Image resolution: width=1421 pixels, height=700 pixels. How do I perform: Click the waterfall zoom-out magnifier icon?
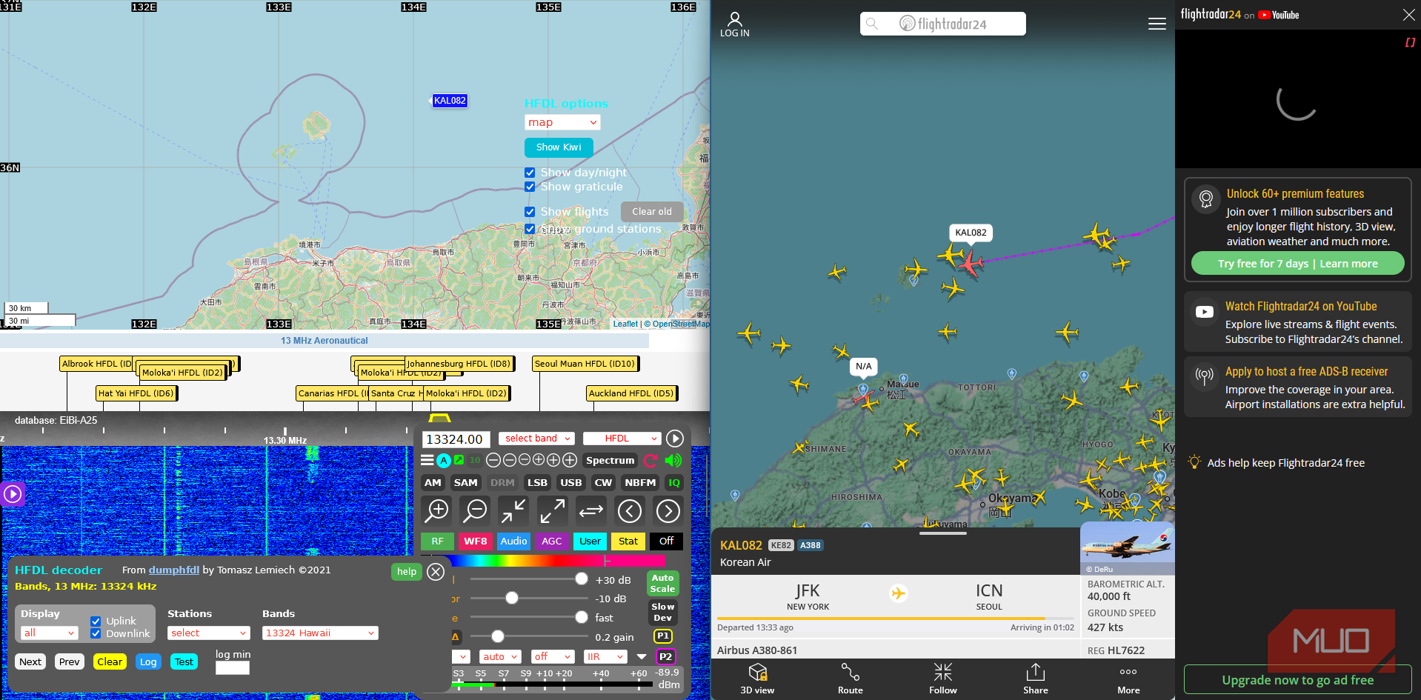coord(475,510)
